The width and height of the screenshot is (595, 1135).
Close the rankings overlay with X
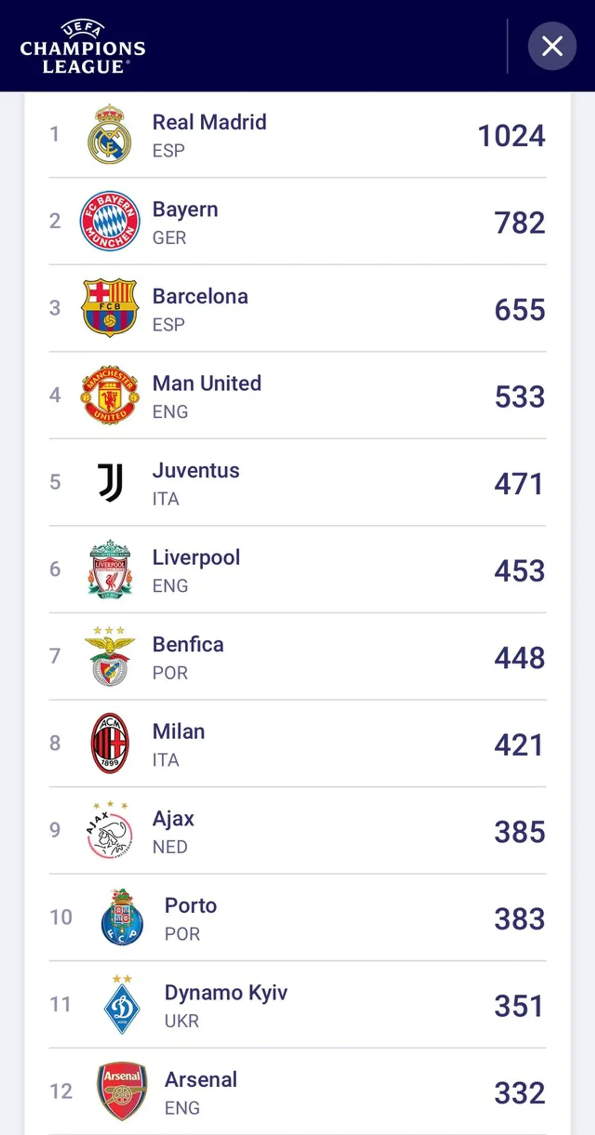552,46
